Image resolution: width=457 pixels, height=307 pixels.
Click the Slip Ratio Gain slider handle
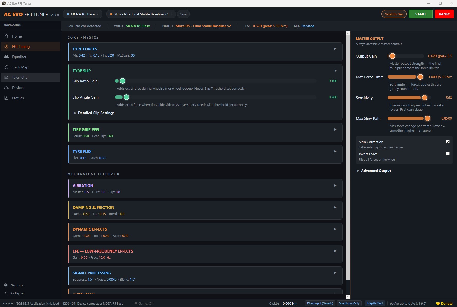pos(123,81)
